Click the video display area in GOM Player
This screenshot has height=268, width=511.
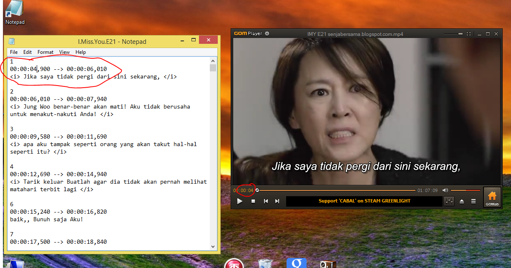(x=366, y=111)
